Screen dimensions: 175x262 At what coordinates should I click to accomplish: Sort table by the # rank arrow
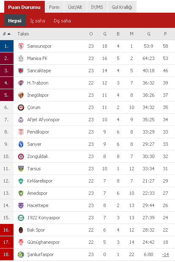pyautogui.click(x=7, y=34)
